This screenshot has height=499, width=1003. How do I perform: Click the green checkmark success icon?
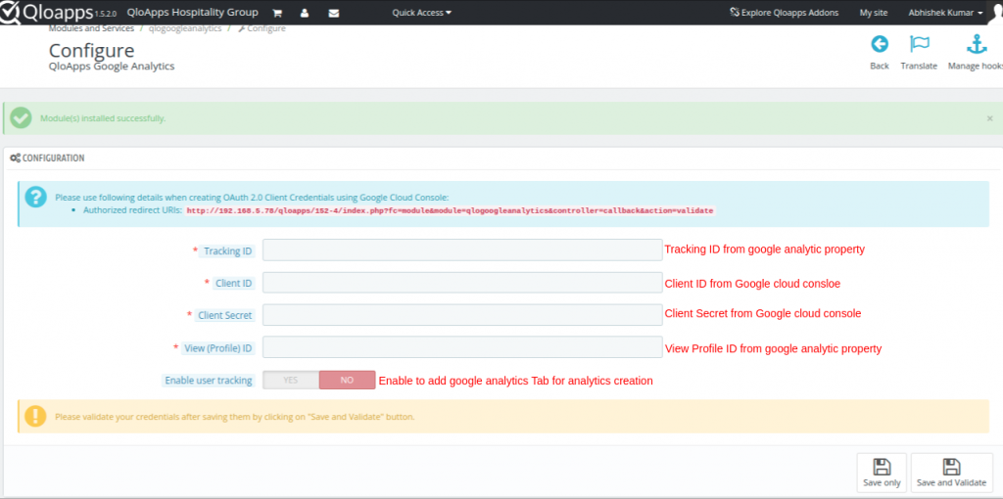[21, 118]
